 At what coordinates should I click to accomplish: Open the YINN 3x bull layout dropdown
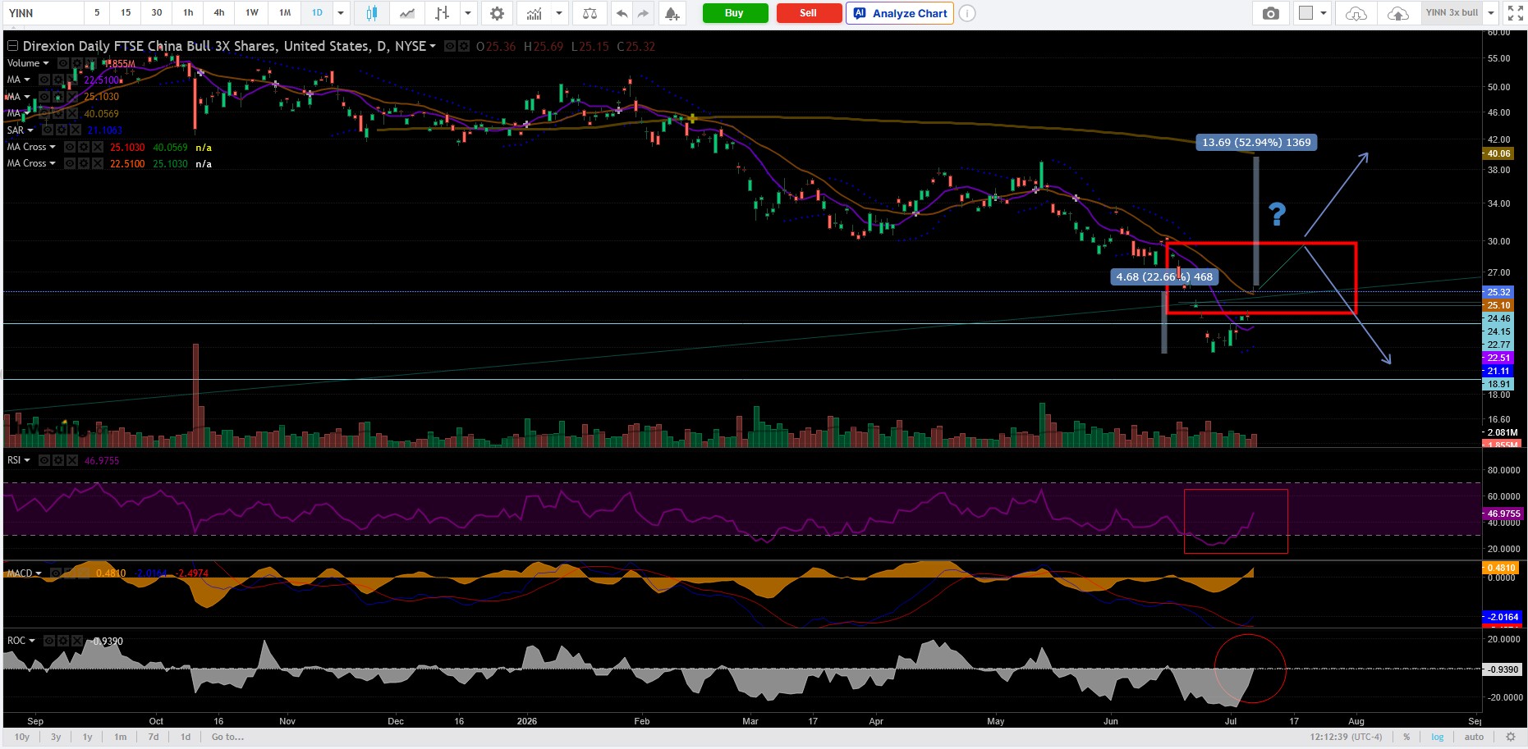[x=1492, y=13]
